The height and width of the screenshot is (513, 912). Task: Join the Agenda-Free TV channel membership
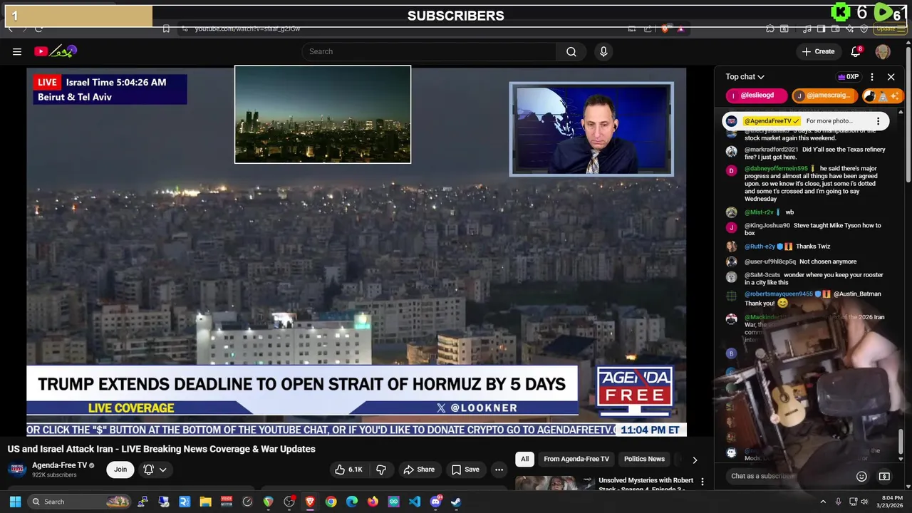click(120, 470)
